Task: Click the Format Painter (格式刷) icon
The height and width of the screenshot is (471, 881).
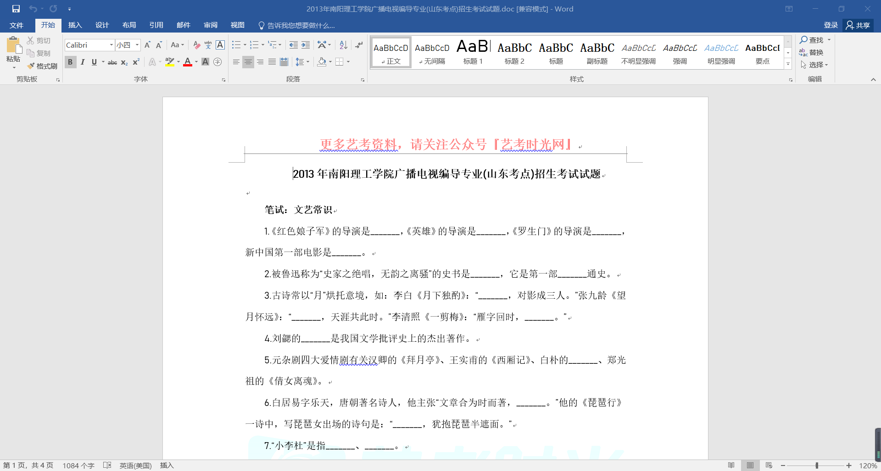Action: 42,66
